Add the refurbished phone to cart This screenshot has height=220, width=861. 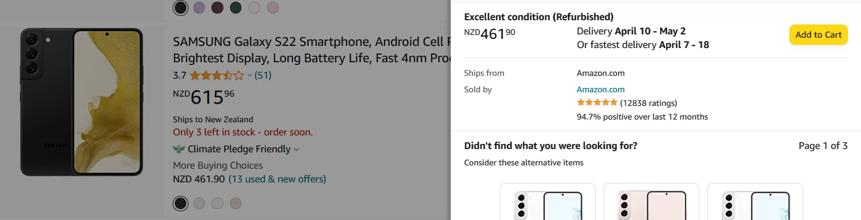(x=818, y=35)
